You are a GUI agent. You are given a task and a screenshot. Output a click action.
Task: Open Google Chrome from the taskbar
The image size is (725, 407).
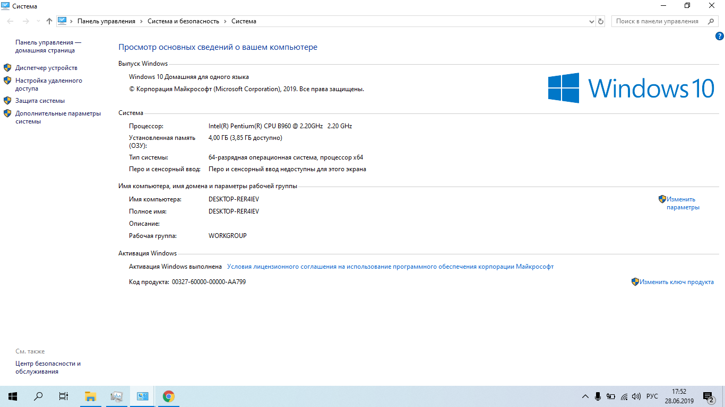[x=168, y=396]
